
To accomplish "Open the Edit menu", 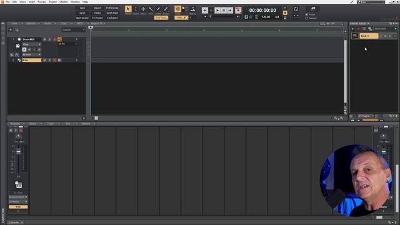I will coord(14,2).
